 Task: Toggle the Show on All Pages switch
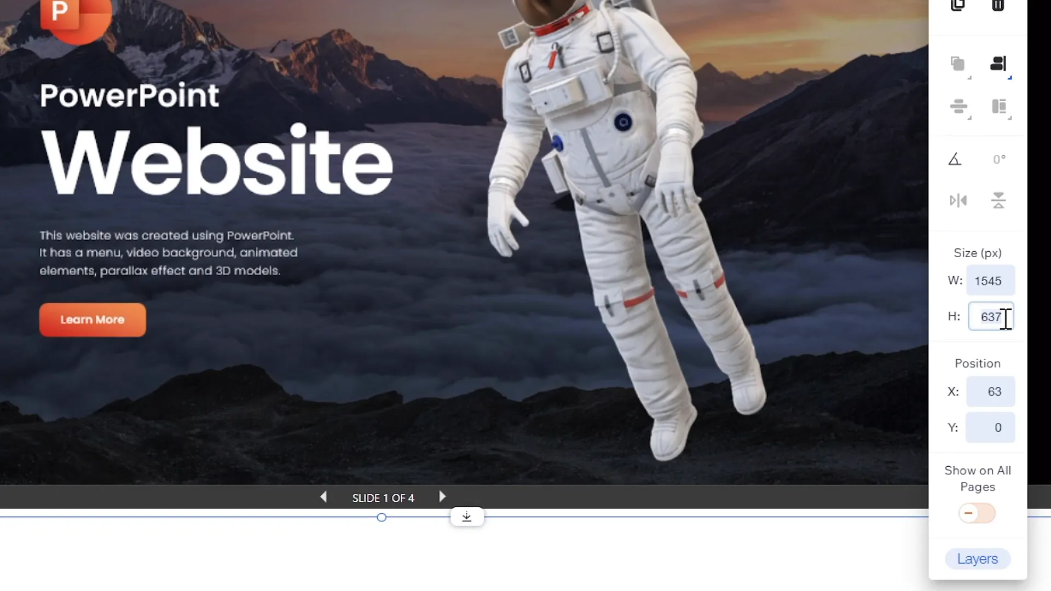977,513
